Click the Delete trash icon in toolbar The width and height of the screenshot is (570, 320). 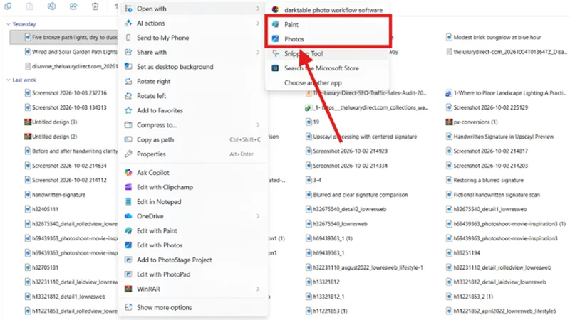click(x=95, y=6)
